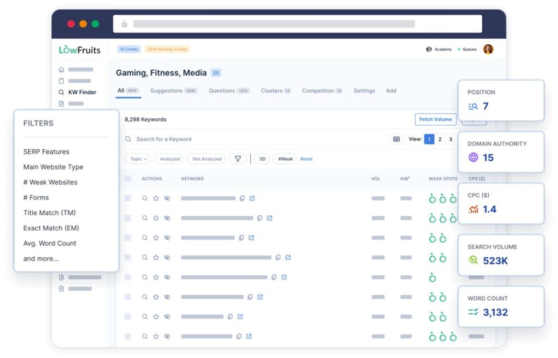Open the last row keyword's external link

(x=248, y=336)
